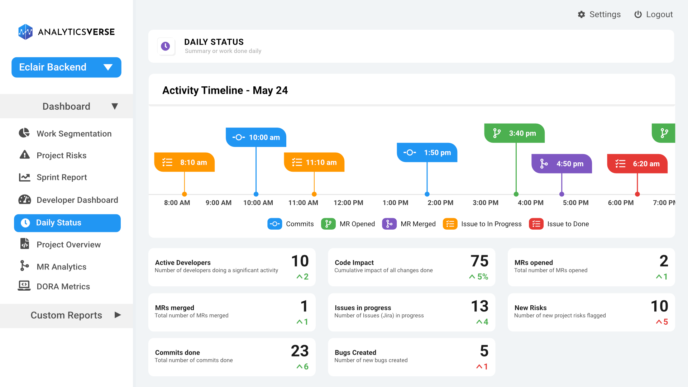Click the Daily Status clock icon

coord(166,46)
